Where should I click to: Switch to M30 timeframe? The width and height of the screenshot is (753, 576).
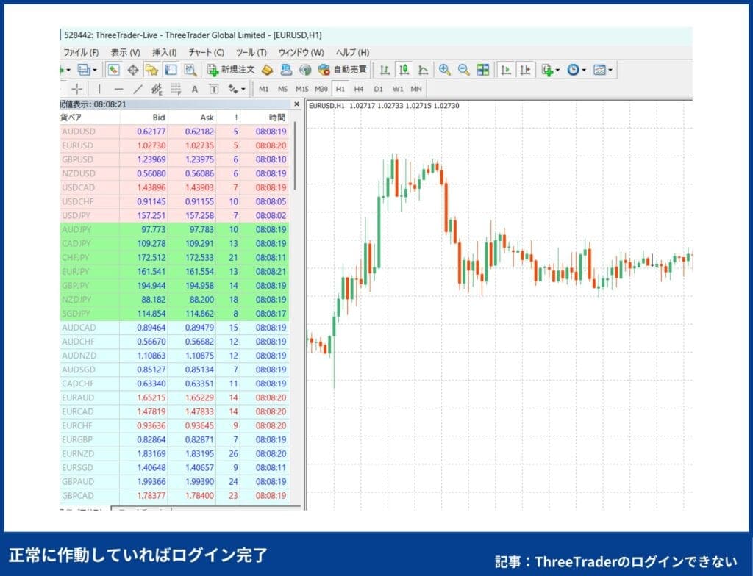click(x=321, y=89)
